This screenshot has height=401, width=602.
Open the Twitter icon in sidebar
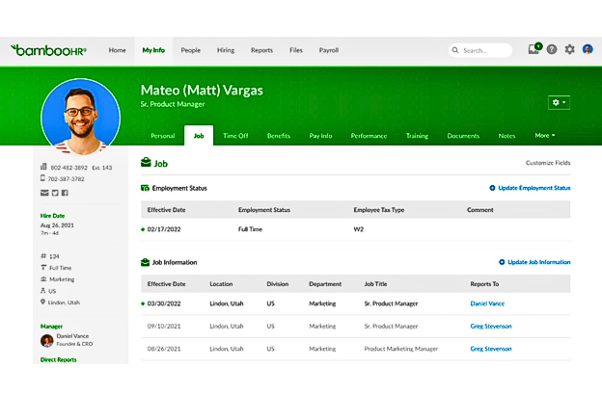point(55,193)
